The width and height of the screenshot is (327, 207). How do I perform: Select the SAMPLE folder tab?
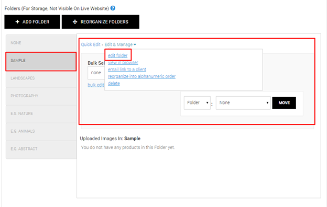(x=41, y=61)
